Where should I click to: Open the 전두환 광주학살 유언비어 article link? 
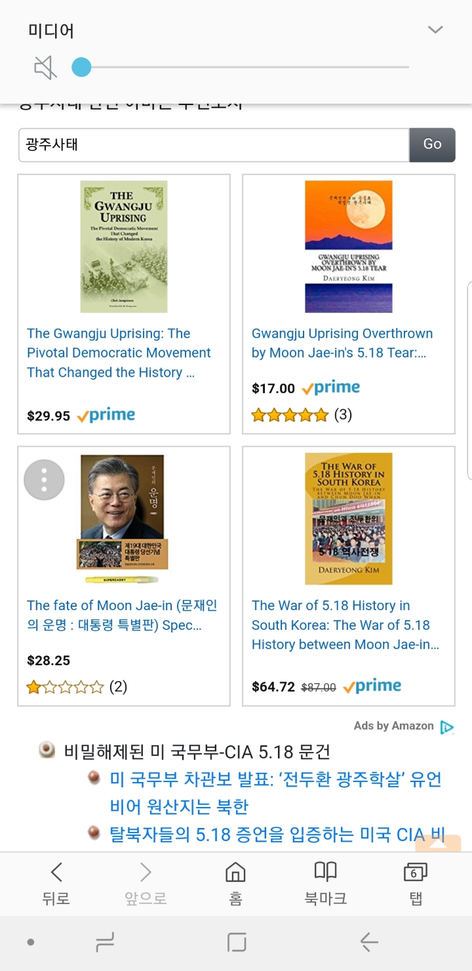click(275, 793)
